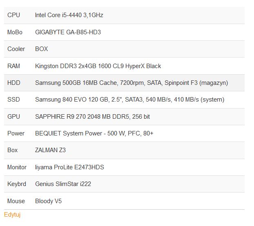
Task: Click BEQUIET System Power 500 W entry
Action: pos(94,133)
